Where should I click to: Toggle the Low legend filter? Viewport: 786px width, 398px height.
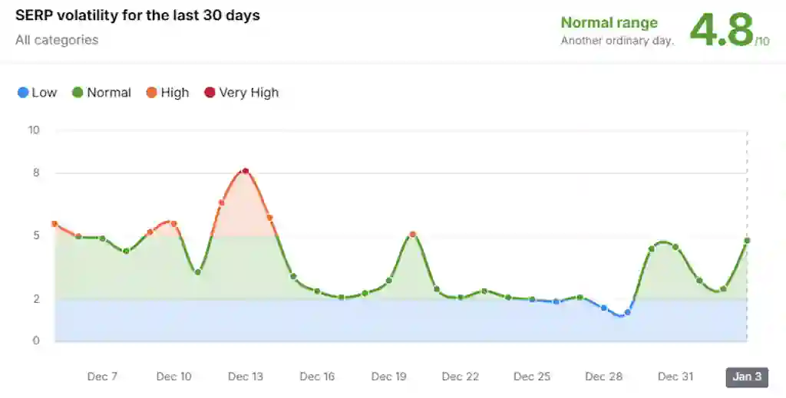(x=38, y=93)
